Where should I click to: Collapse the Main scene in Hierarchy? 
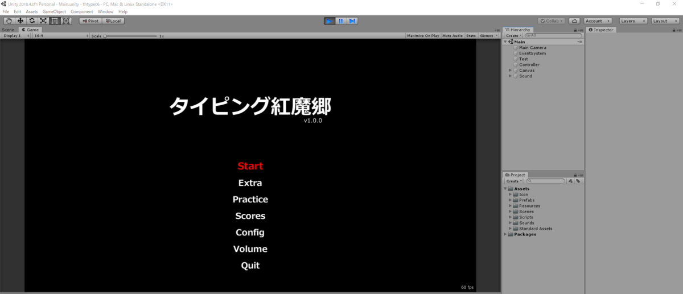tap(505, 42)
